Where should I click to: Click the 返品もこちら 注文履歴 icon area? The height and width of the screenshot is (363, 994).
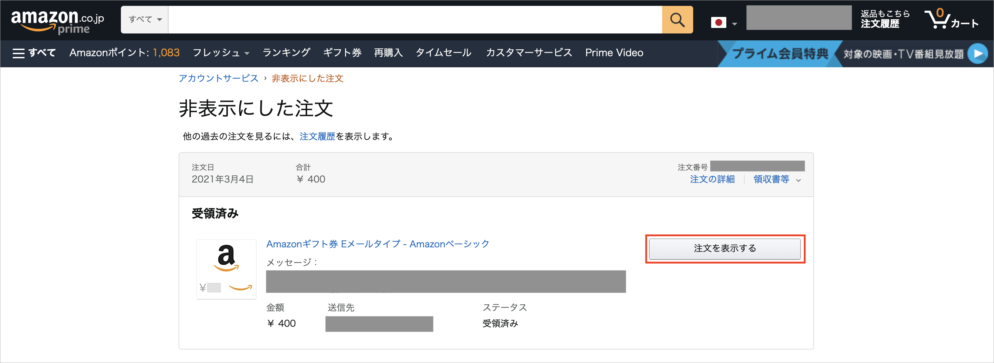coord(883,19)
